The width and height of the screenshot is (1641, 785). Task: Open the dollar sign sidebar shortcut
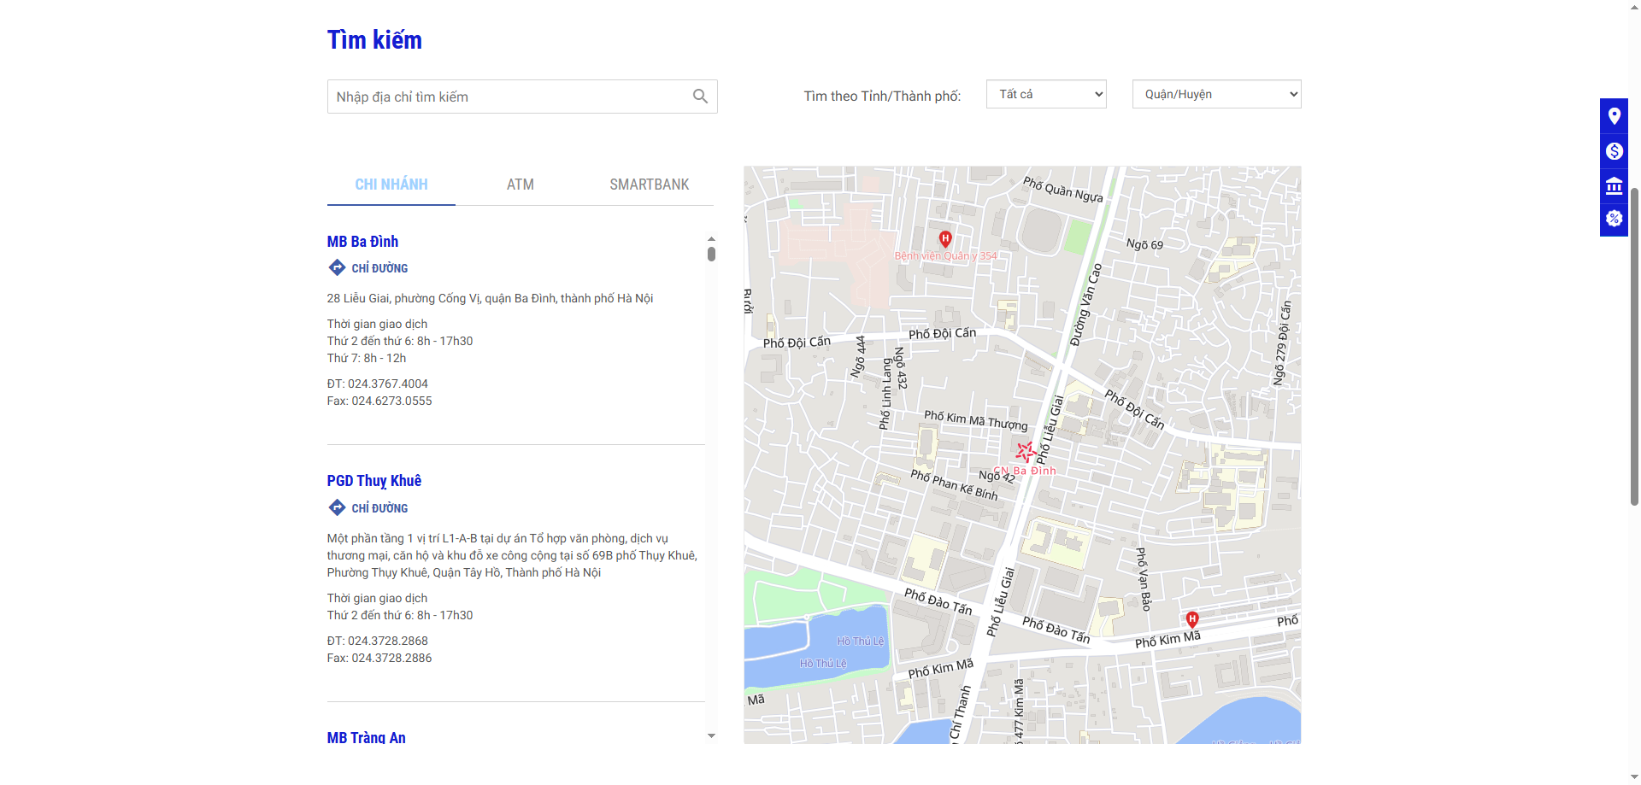click(1614, 151)
